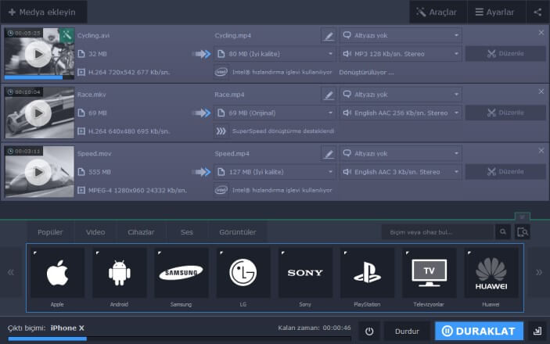Click the overall conversion progress bar

[x=180, y=339]
